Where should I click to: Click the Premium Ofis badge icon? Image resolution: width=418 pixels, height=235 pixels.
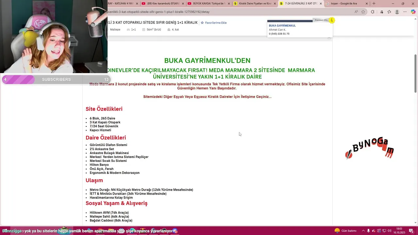(x=332, y=20)
